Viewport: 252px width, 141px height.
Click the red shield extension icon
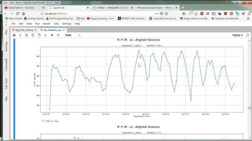(x=226, y=14)
